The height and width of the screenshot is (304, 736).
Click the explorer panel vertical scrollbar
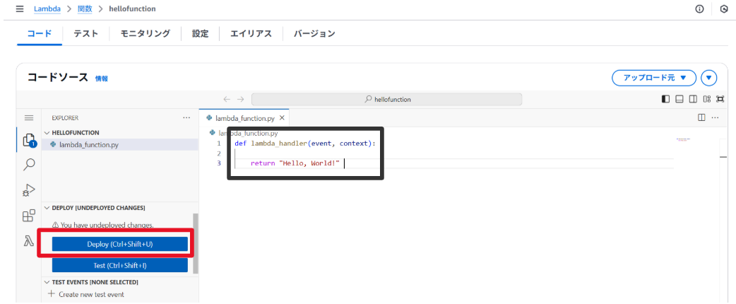[x=196, y=243]
